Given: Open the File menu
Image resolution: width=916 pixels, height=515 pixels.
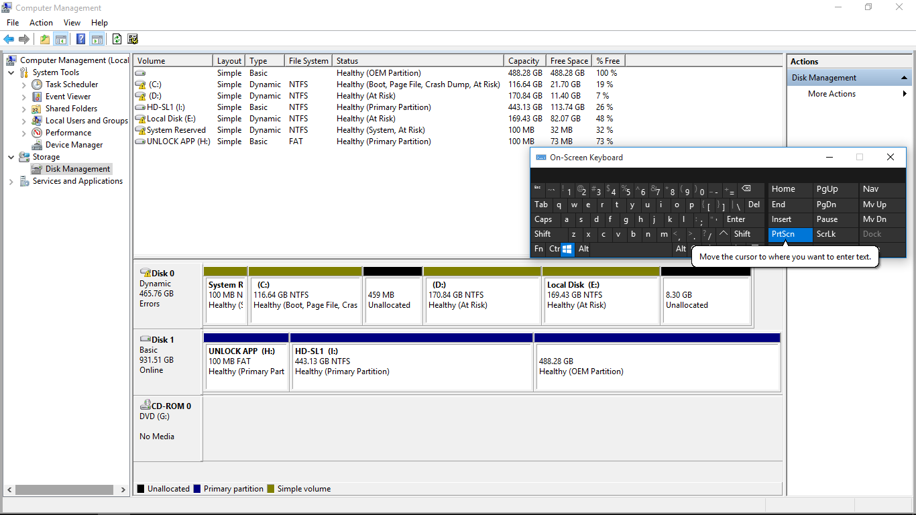Looking at the screenshot, I should pos(13,23).
